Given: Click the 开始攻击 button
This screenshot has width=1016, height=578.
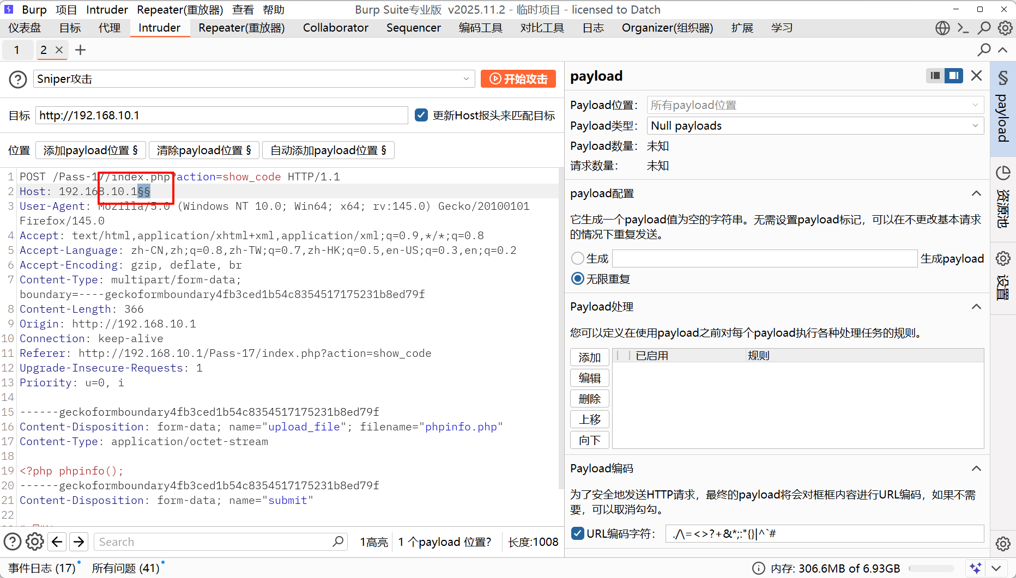Looking at the screenshot, I should click(x=518, y=79).
